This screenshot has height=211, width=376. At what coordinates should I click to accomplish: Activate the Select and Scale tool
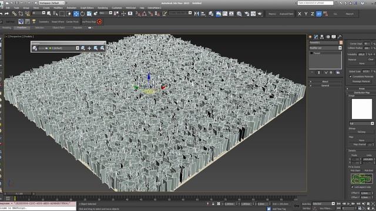pyautogui.click(x=89, y=13)
